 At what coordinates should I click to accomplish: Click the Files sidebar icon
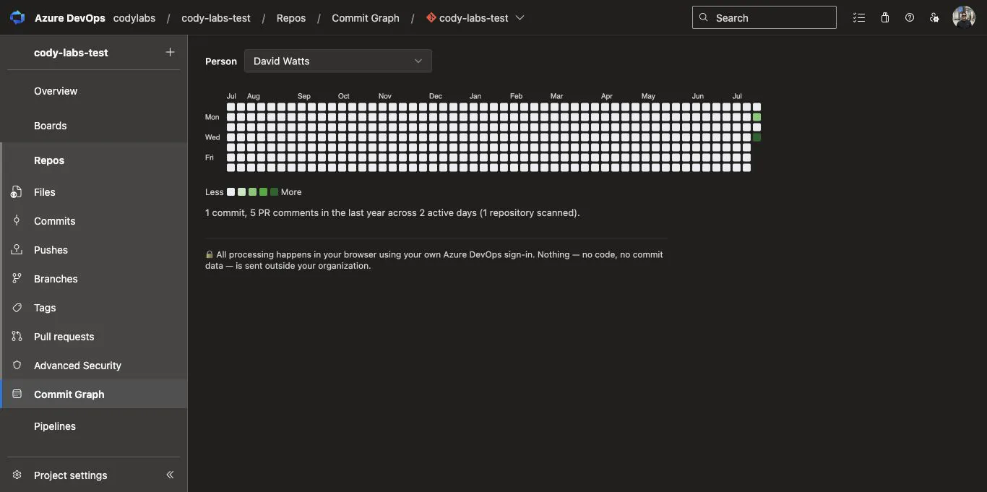point(17,192)
